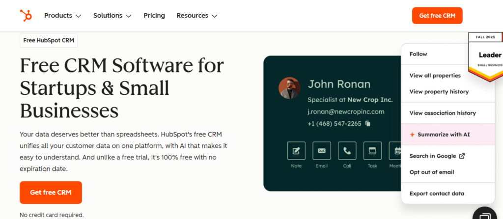The height and width of the screenshot is (219, 503).
Task: Click the Free HubSpot CRM tag
Action: click(49, 40)
